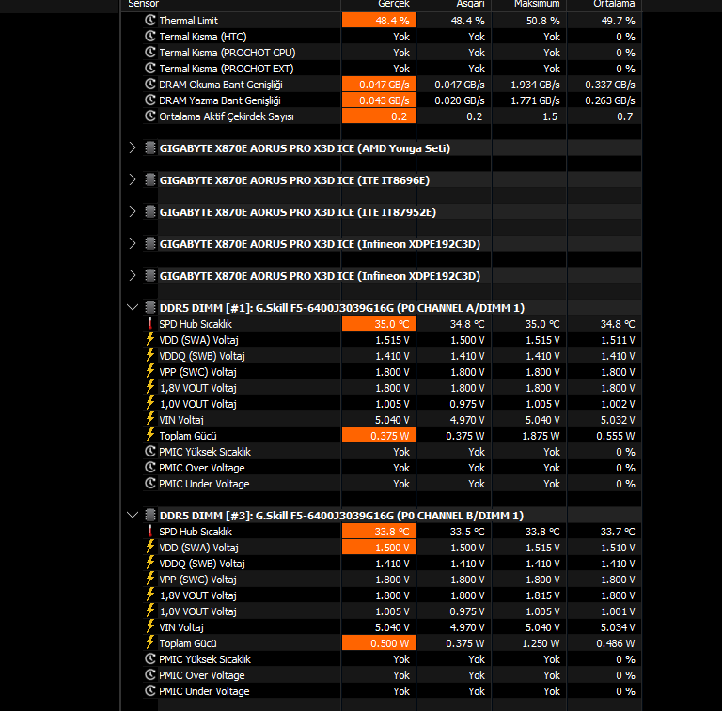Click the bolt icon of DIMM #1 VPP (SWC) Voltaj
The height and width of the screenshot is (711, 722).
150,372
